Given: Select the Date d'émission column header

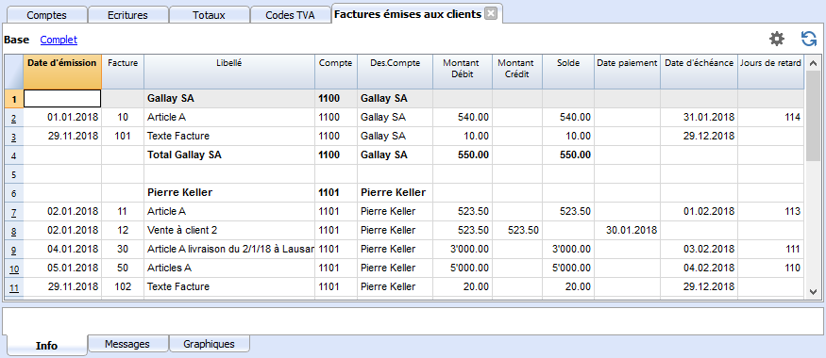Looking at the screenshot, I should (62, 71).
